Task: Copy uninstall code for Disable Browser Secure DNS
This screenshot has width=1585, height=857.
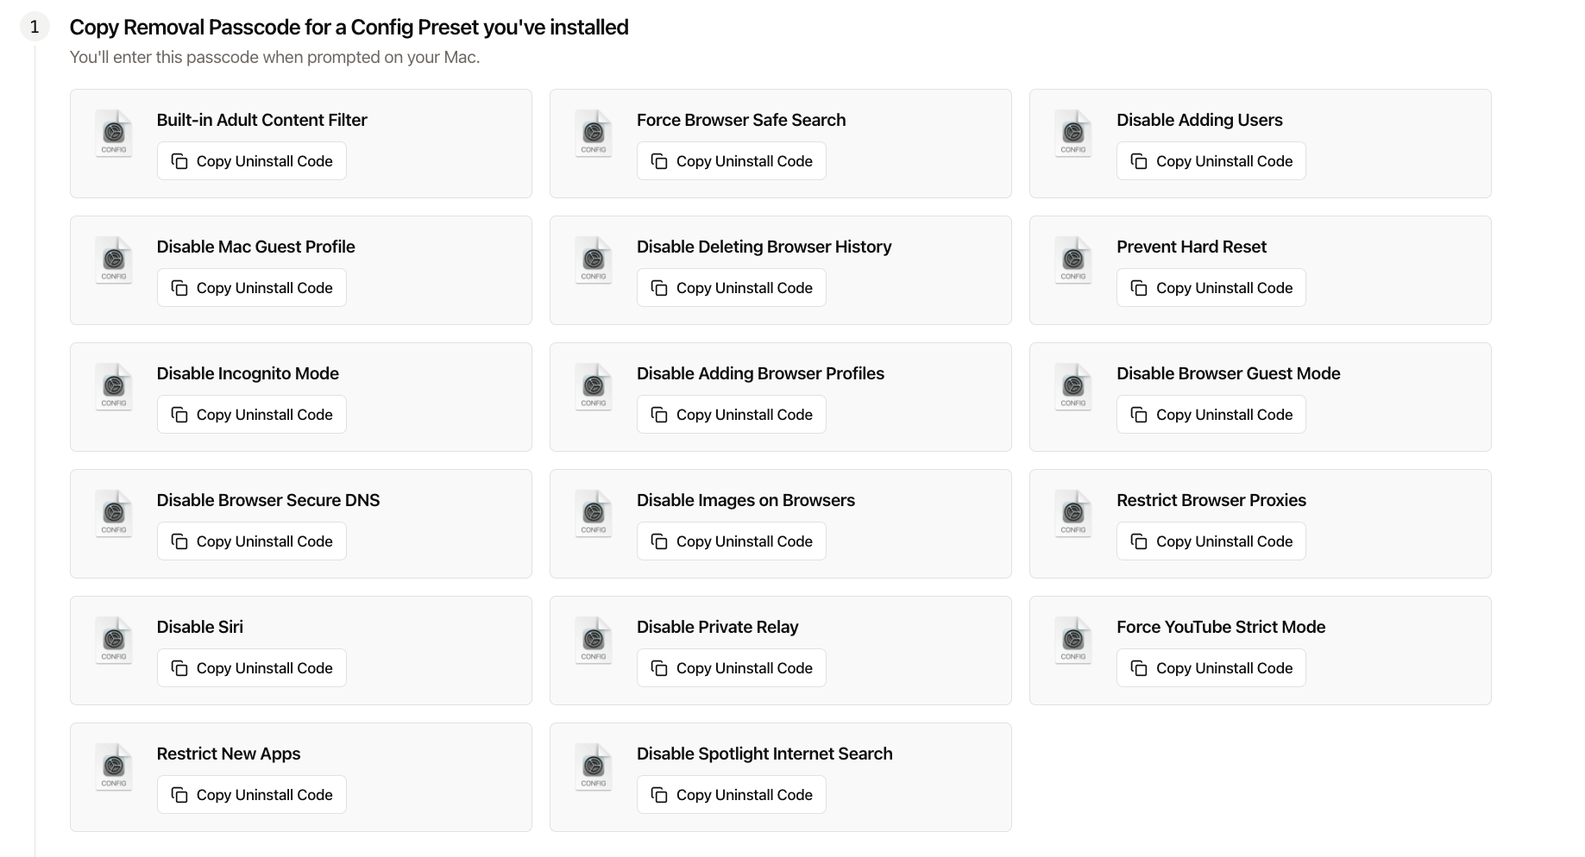Action: click(x=251, y=541)
